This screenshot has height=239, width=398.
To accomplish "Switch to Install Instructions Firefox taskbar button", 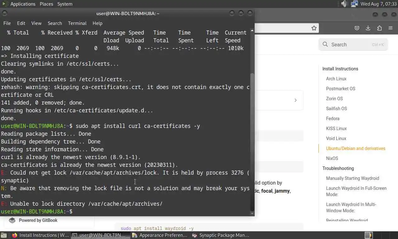I will (x=40, y=235).
